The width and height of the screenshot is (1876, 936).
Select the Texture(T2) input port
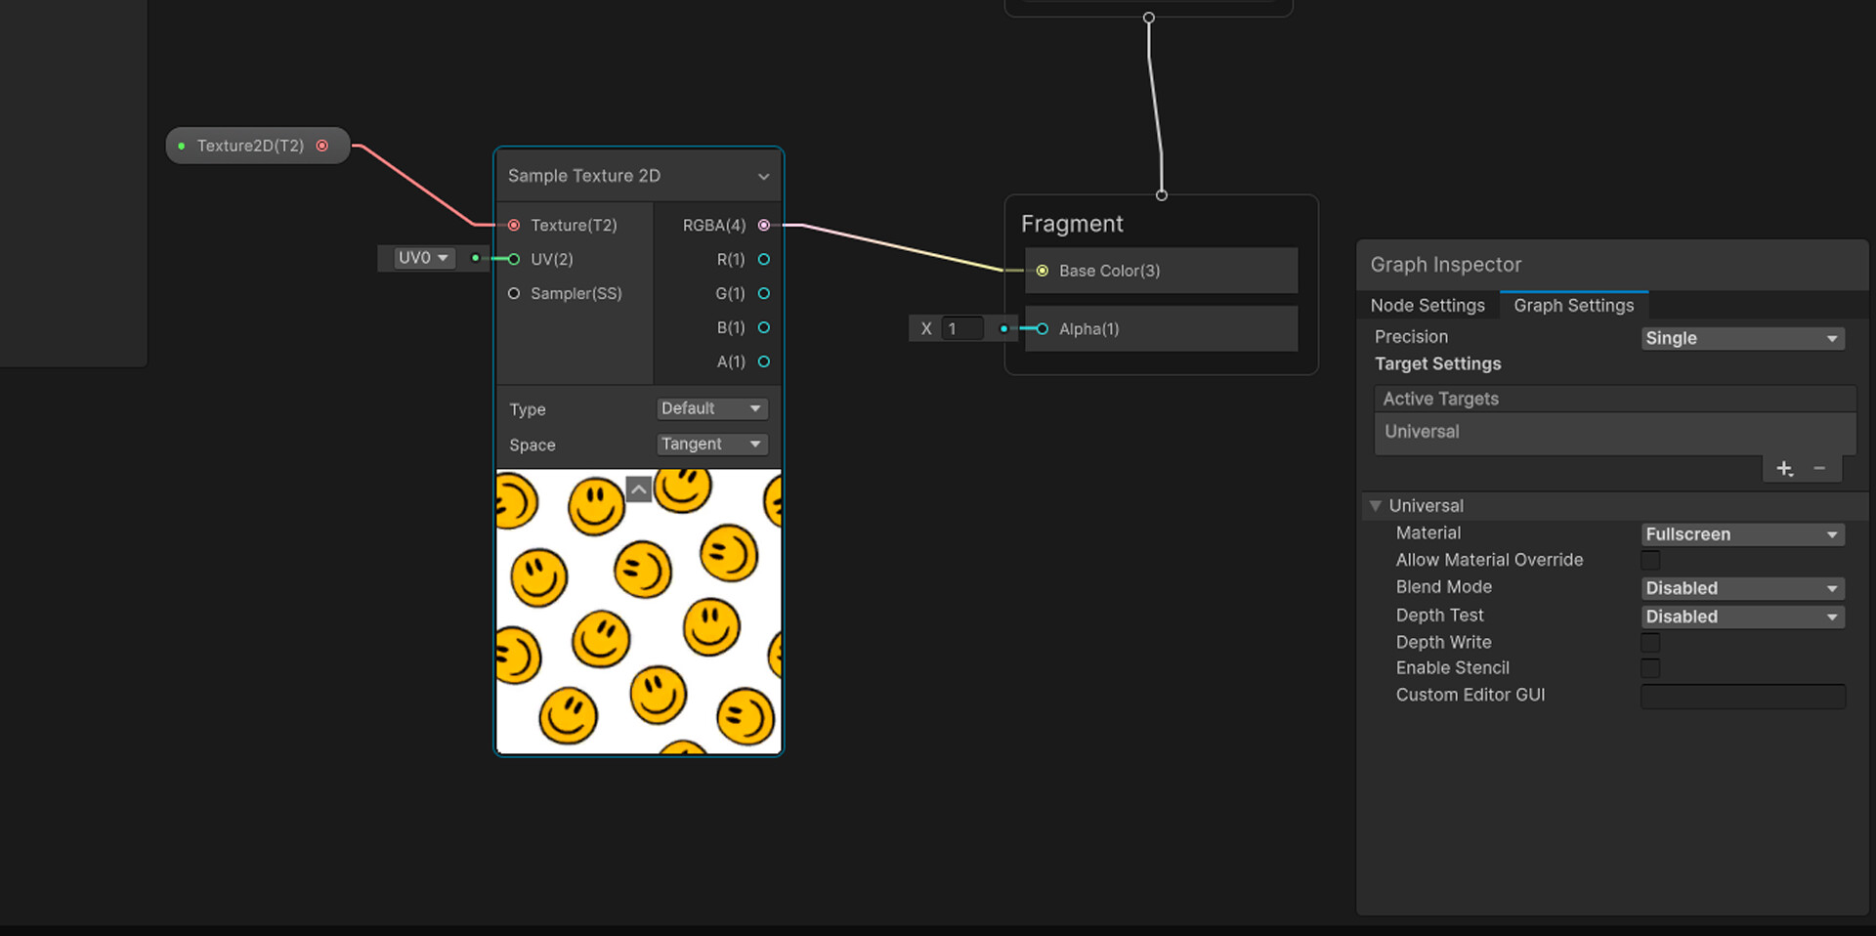pos(514,225)
